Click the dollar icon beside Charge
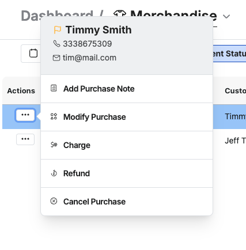246x250 pixels. click(54, 145)
